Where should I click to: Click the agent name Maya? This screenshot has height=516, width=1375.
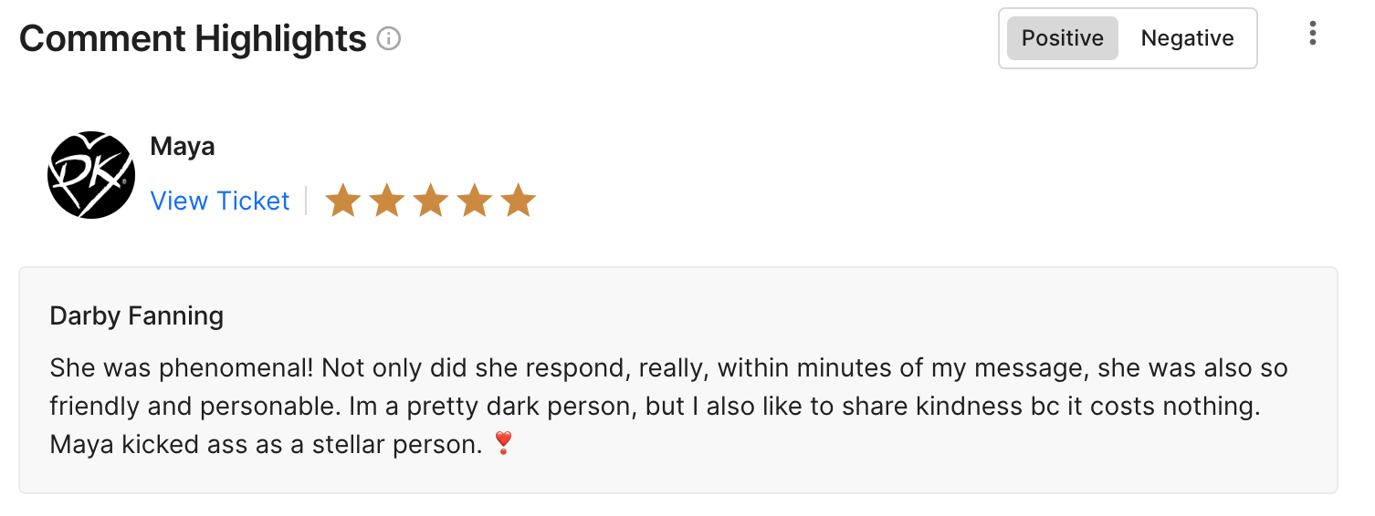pyautogui.click(x=183, y=147)
